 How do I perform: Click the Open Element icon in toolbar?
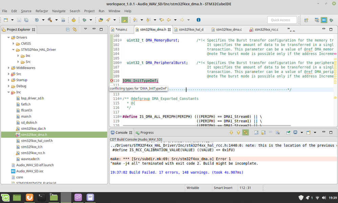[x=101, y=20]
